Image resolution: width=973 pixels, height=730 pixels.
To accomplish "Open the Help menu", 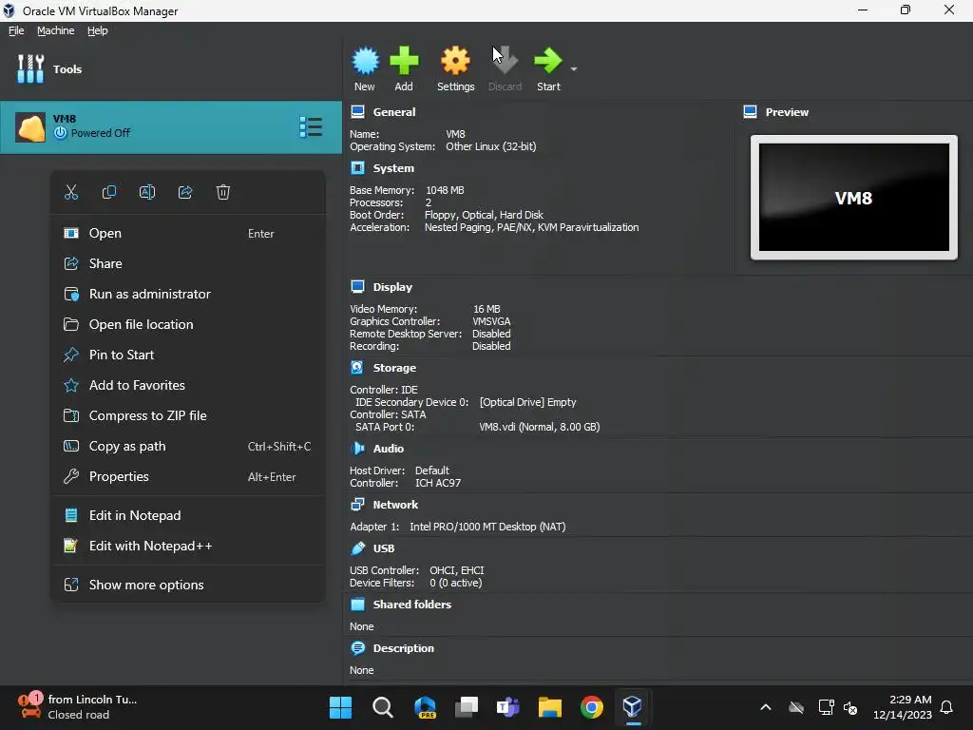I will click(x=98, y=30).
